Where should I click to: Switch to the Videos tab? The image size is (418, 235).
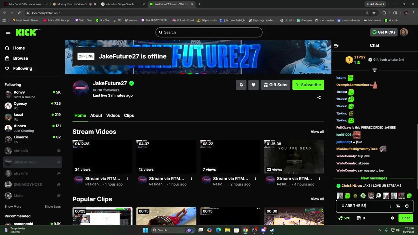click(113, 115)
